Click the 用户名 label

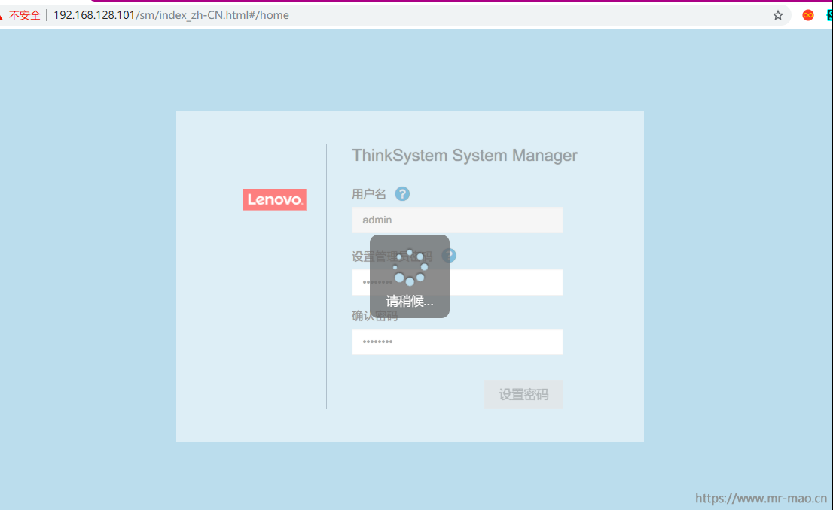369,194
